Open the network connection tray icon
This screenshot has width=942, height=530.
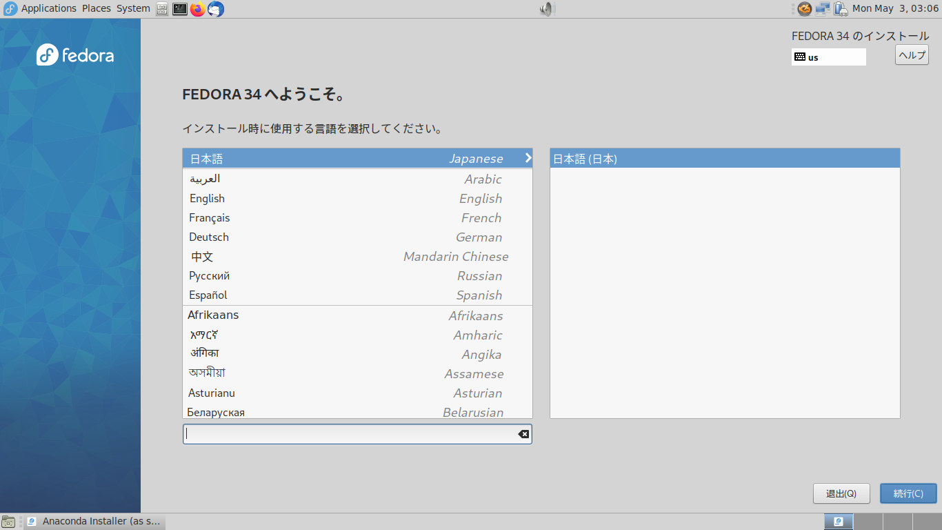[822, 9]
